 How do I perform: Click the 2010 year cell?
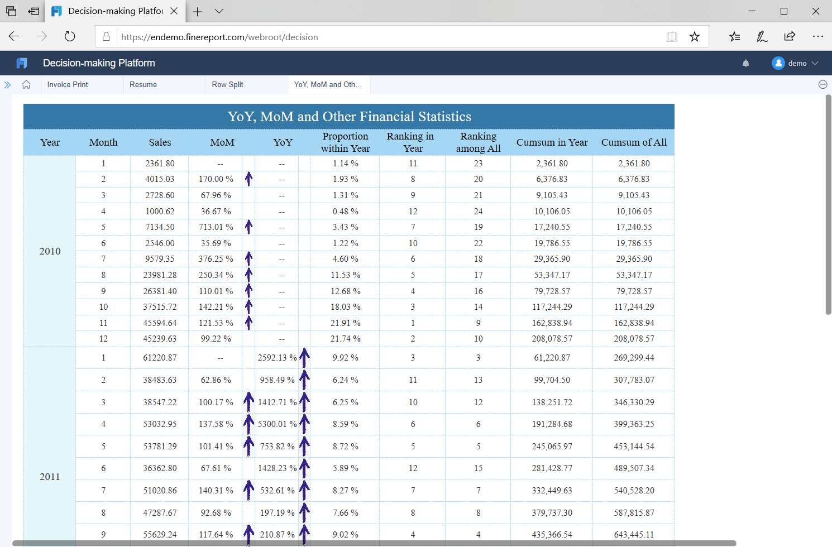pos(50,251)
